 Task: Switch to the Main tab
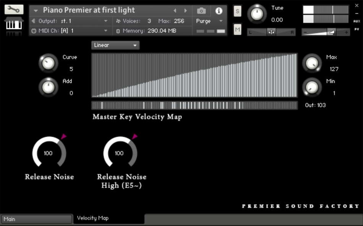point(37,219)
